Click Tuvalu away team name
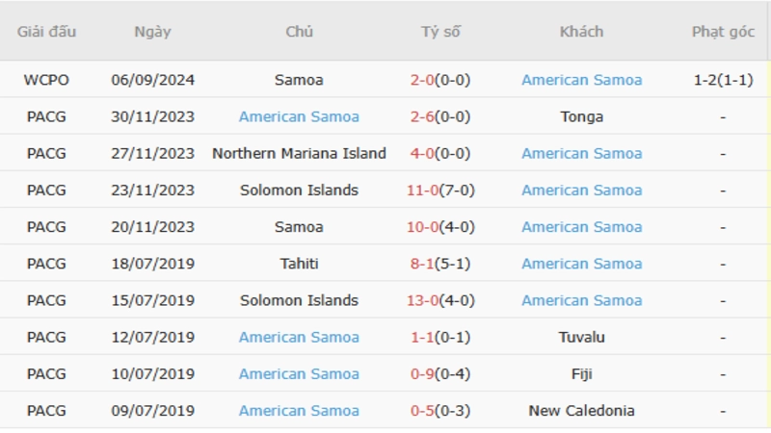Image resolution: width=771 pixels, height=433 pixels. (x=581, y=337)
